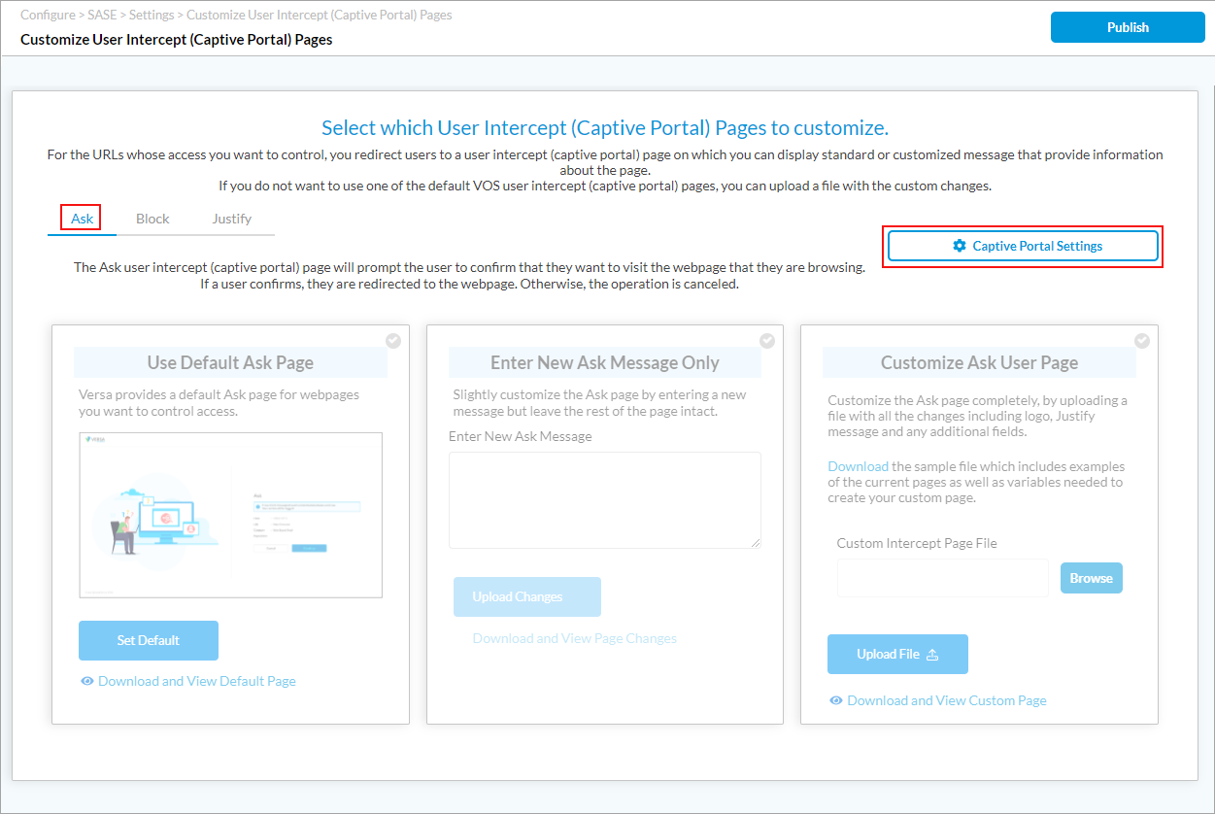Image resolution: width=1215 pixels, height=814 pixels.
Task: Open the Ask tab
Action: coord(81,219)
